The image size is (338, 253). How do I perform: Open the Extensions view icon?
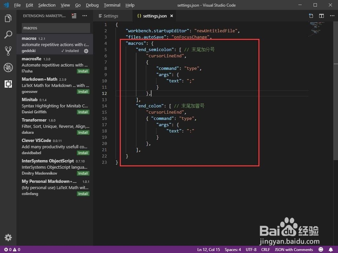pos(8,84)
